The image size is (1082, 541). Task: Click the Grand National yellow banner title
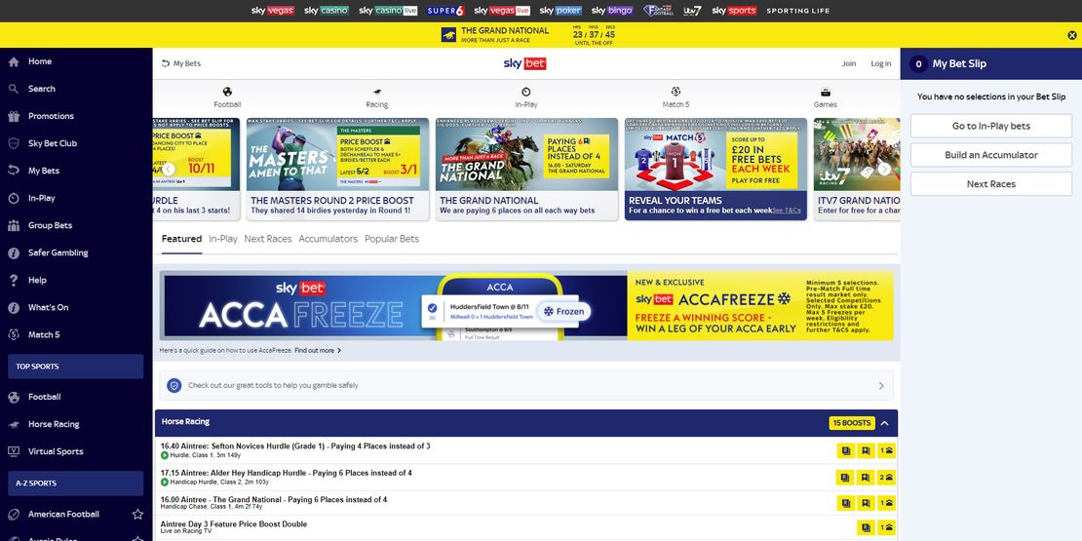click(x=504, y=30)
